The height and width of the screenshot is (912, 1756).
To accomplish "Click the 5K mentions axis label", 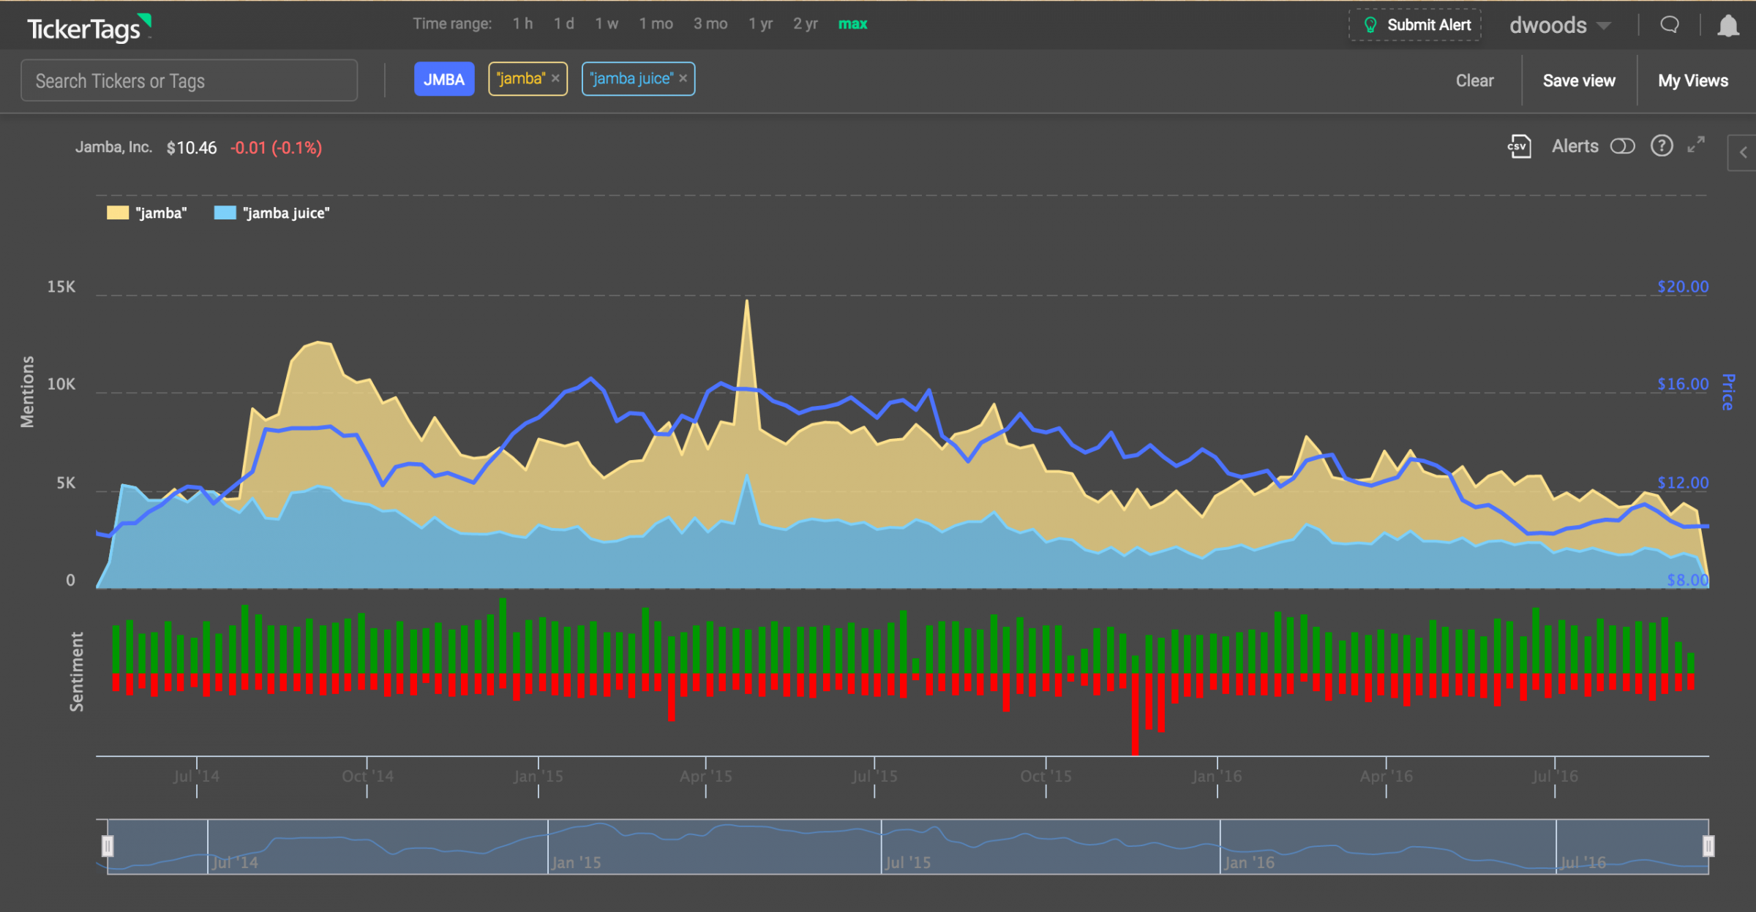I will 66,483.
